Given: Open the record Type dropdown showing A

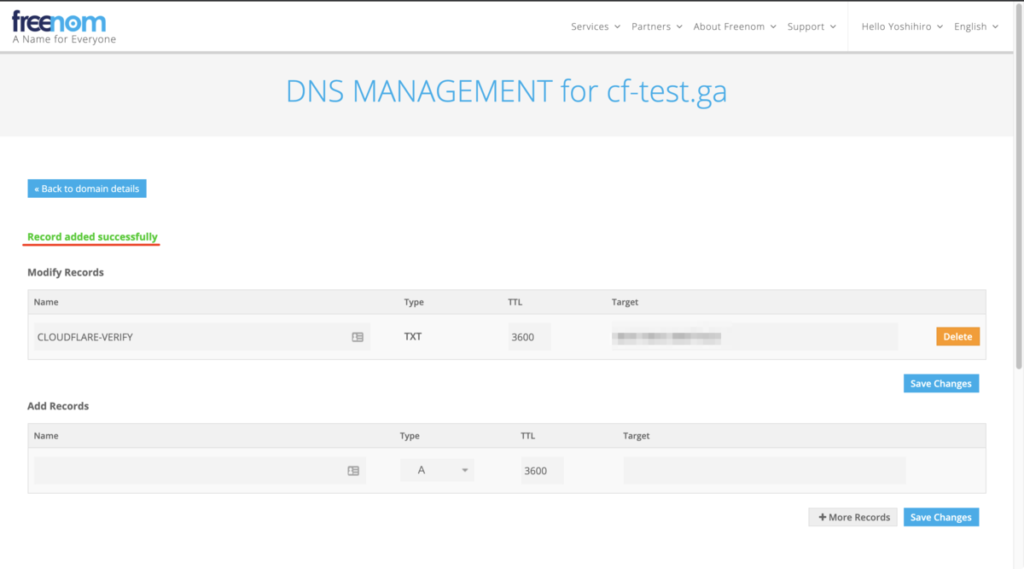Looking at the screenshot, I should tap(437, 470).
